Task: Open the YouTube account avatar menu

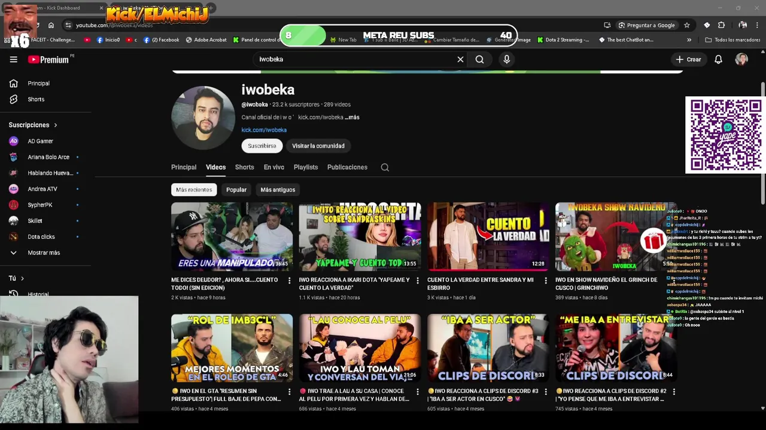Action: coord(741,59)
